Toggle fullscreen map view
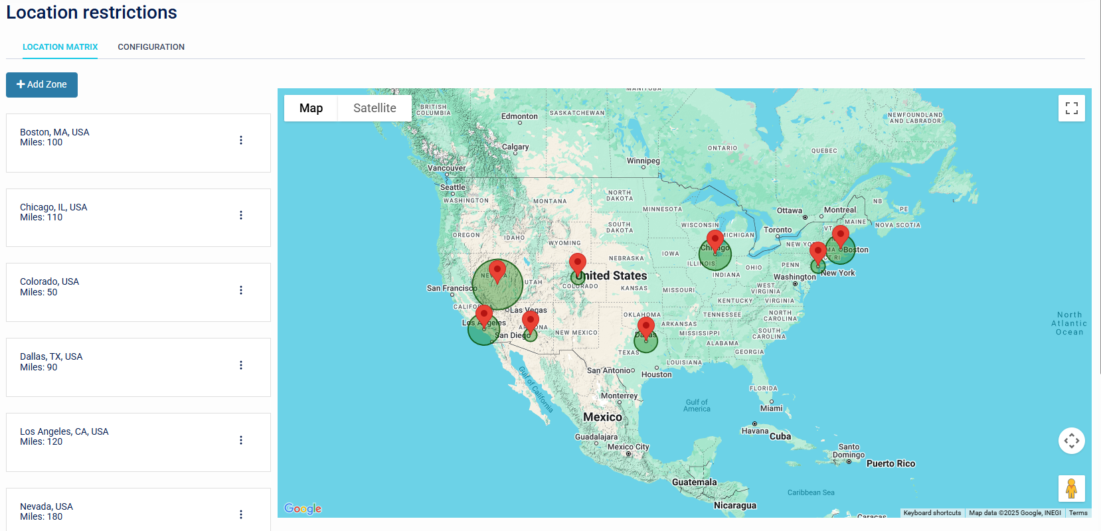This screenshot has height=531, width=1101. [1071, 108]
